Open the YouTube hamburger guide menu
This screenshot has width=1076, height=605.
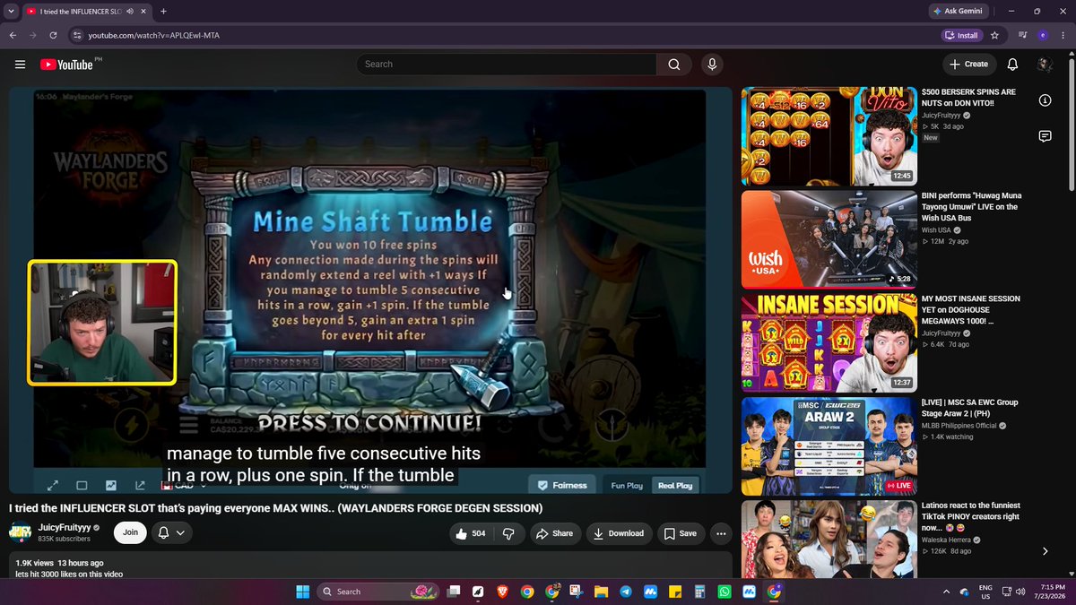pyautogui.click(x=20, y=65)
